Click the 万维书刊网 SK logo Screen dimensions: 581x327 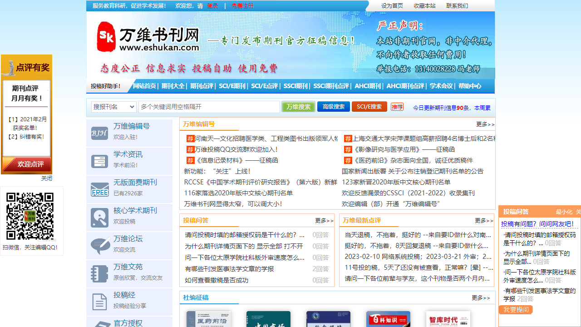148,36
